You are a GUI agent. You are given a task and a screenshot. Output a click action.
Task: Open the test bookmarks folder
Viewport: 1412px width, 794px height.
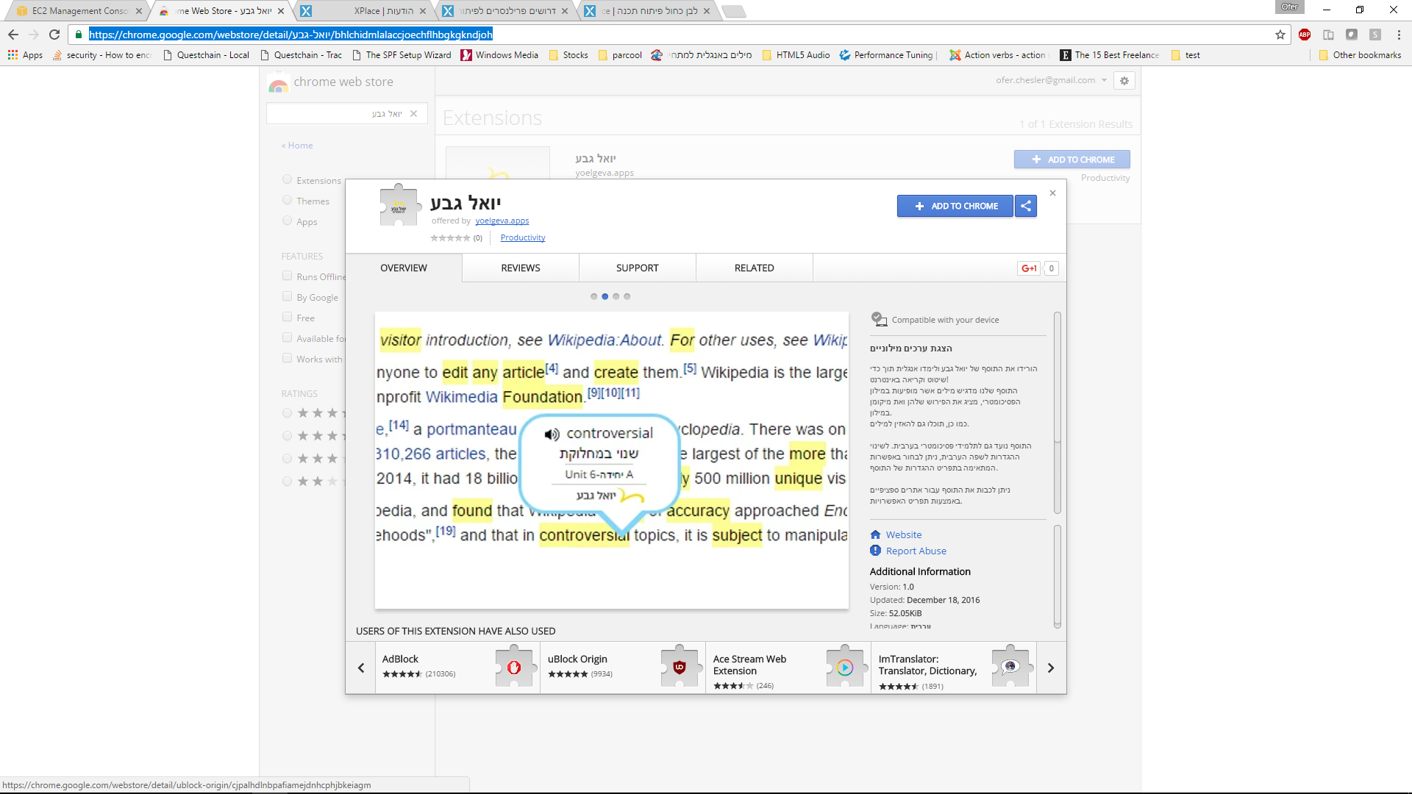(x=1185, y=55)
